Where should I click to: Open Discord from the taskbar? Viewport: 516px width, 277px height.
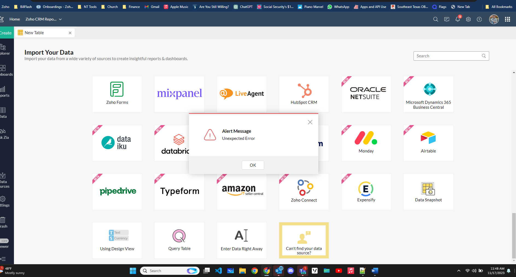pyautogui.click(x=291, y=271)
